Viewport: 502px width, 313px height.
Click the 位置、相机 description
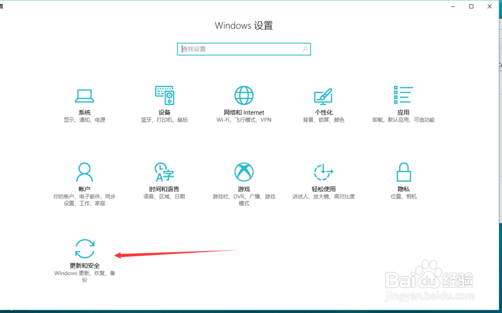(404, 196)
